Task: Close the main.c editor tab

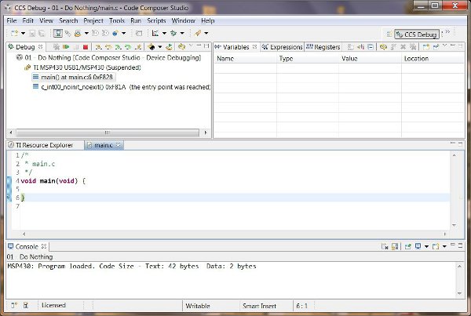Action: pyautogui.click(x=119, y=145)
